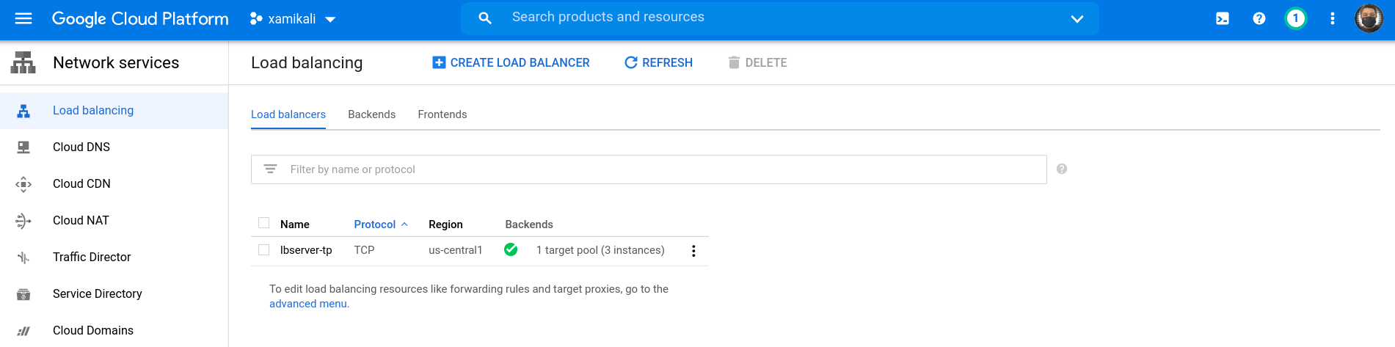Click the Google Cloud Platform logo
The width and height of the screenshot is (1395, 347).
click(x=140, y=19)
